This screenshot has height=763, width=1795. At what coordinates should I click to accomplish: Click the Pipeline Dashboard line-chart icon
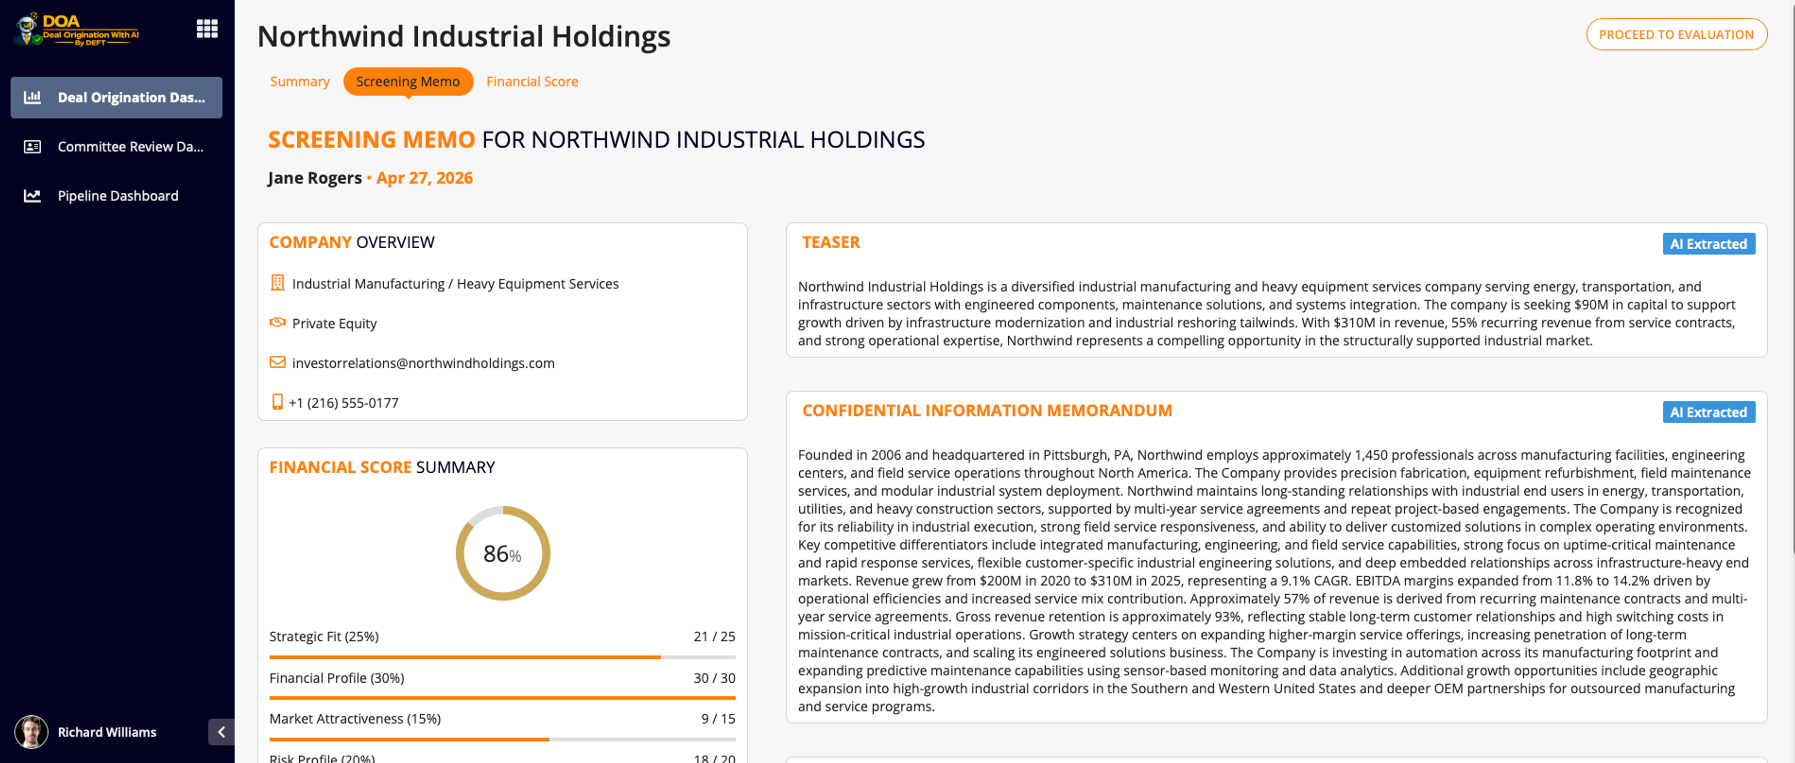tap(32, 196)
